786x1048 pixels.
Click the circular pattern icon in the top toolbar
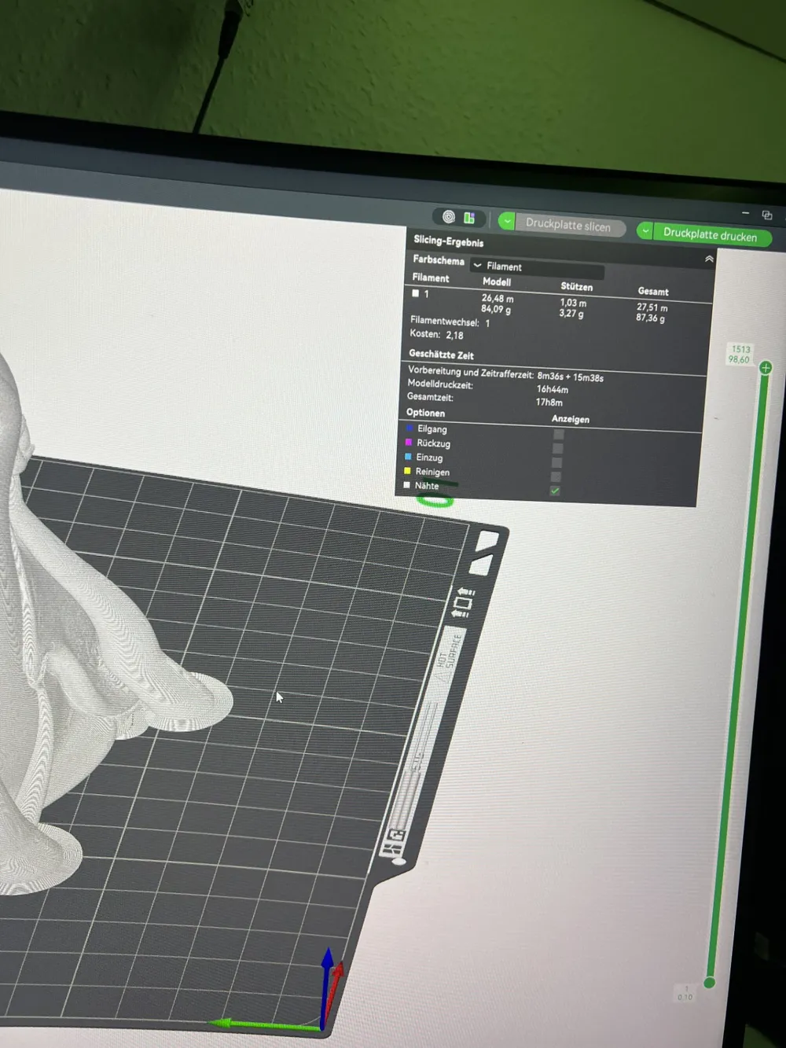coord(448,217)
